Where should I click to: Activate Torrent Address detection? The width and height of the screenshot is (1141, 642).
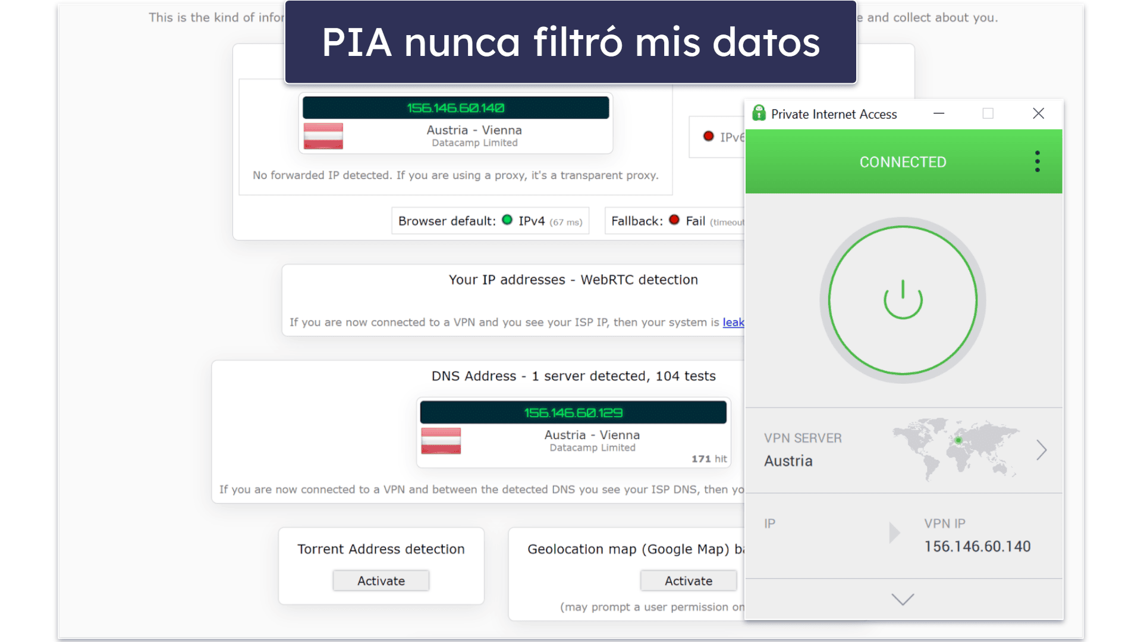point(381,581)
